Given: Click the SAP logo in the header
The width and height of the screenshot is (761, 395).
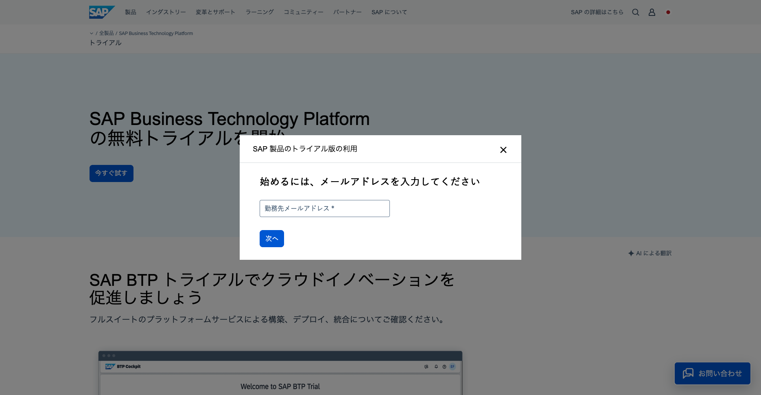Looking at the screenshot, I should pyautogui.click(x=102, y=12).
